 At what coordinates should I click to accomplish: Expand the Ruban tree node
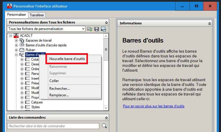[16, 50]
